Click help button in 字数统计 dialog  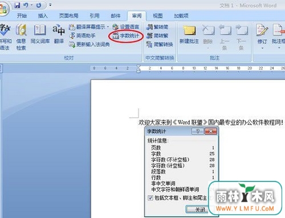coord(198,131)
